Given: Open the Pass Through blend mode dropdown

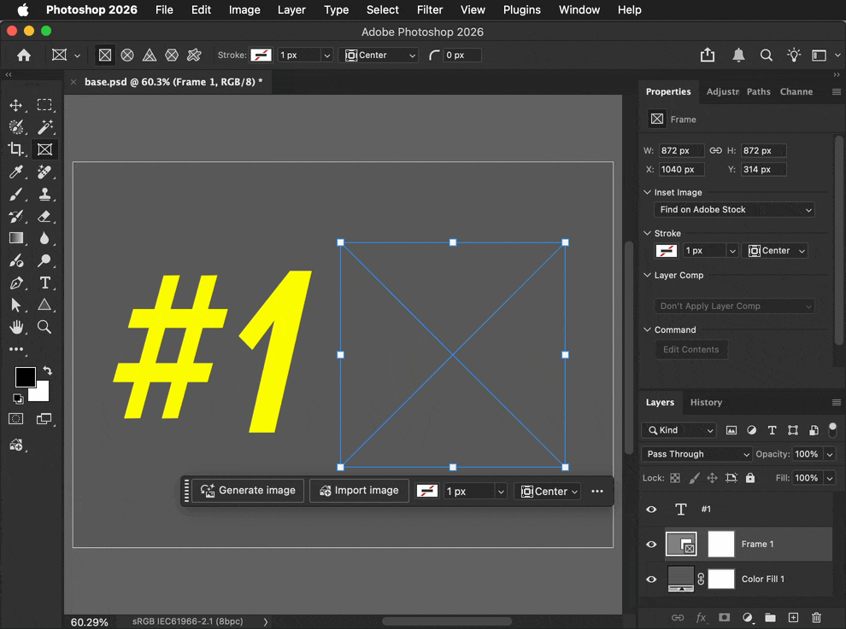Looking at the screenshot, I should point(696,454).
